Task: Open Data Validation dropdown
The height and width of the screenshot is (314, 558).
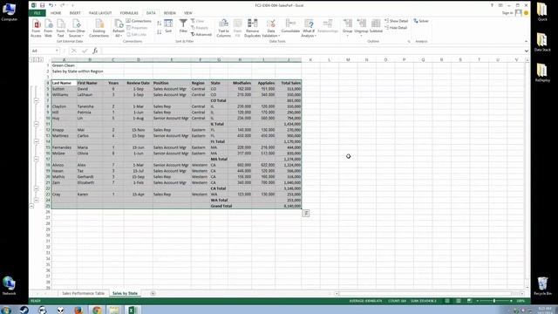Action: click(271, 28)
